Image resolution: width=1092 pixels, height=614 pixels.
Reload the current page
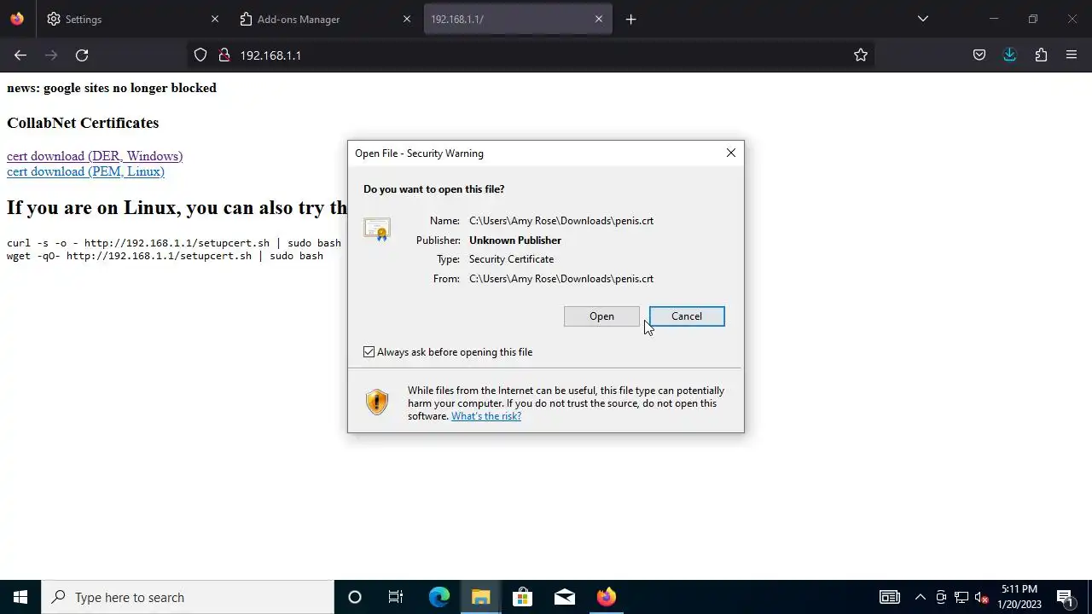[82, 55]
